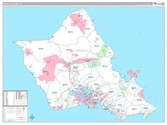This screenshot has width=167, height=125.
Task: Select ZIP code label 96819
Action: click(x=111, y=92)
